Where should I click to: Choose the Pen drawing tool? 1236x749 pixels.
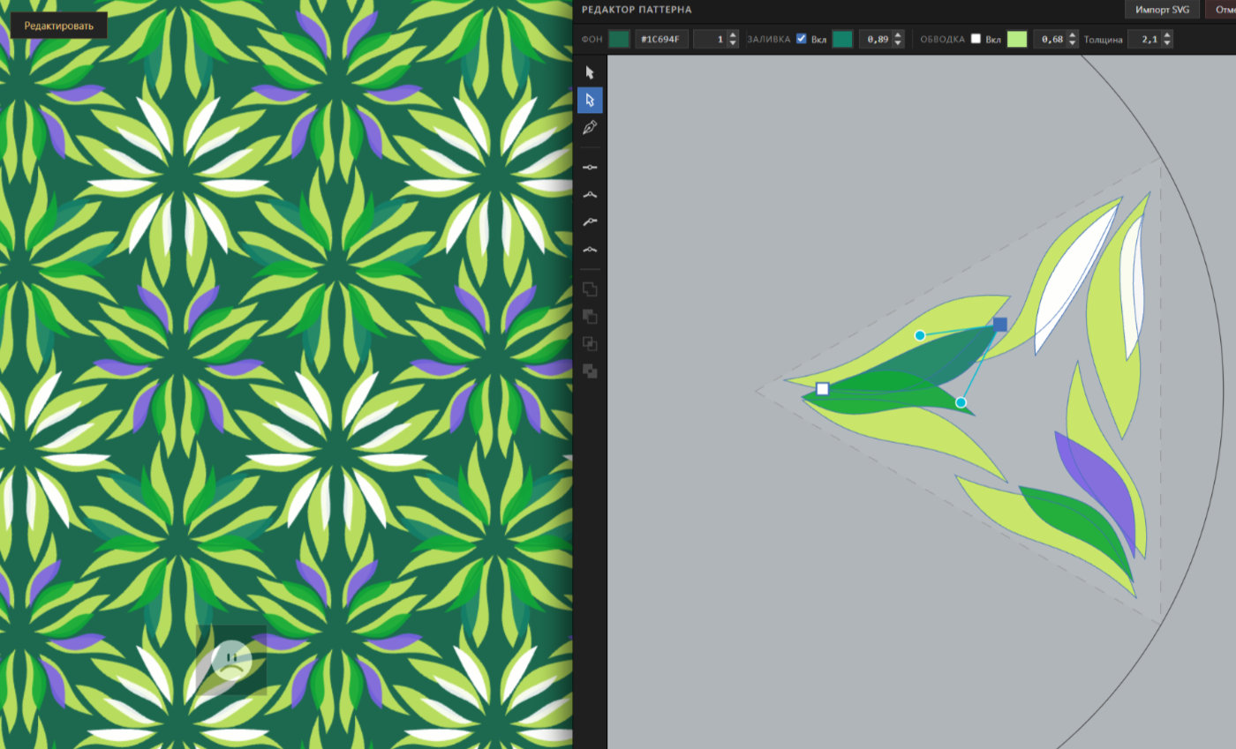click(x=590, y=128)
